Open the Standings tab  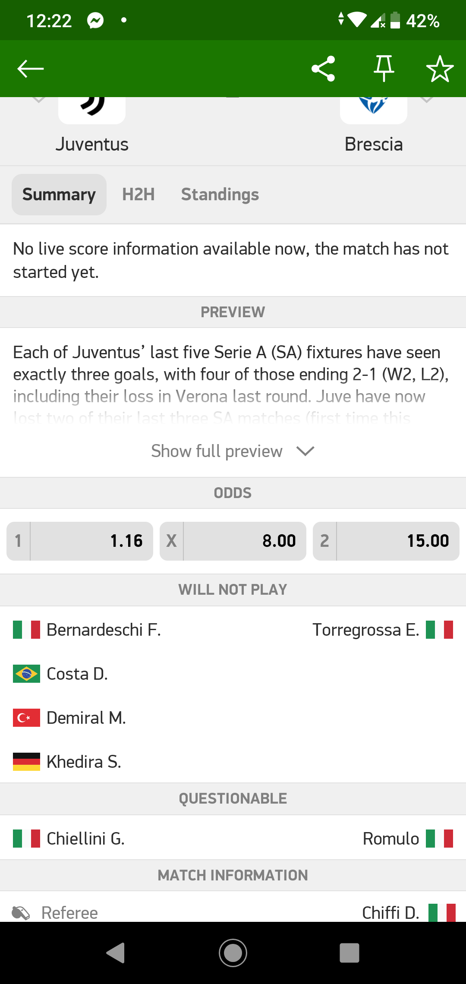click(220, 195)
